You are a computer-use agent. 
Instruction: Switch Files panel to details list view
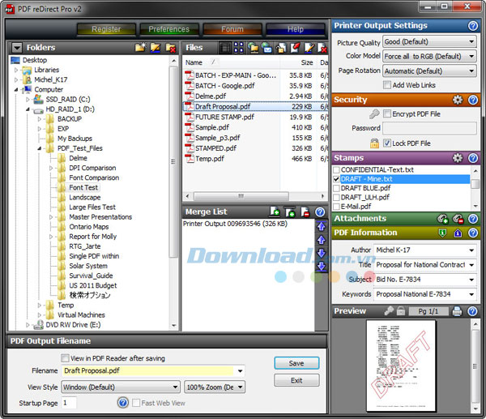pyautogui.click(x=225, y=48)
